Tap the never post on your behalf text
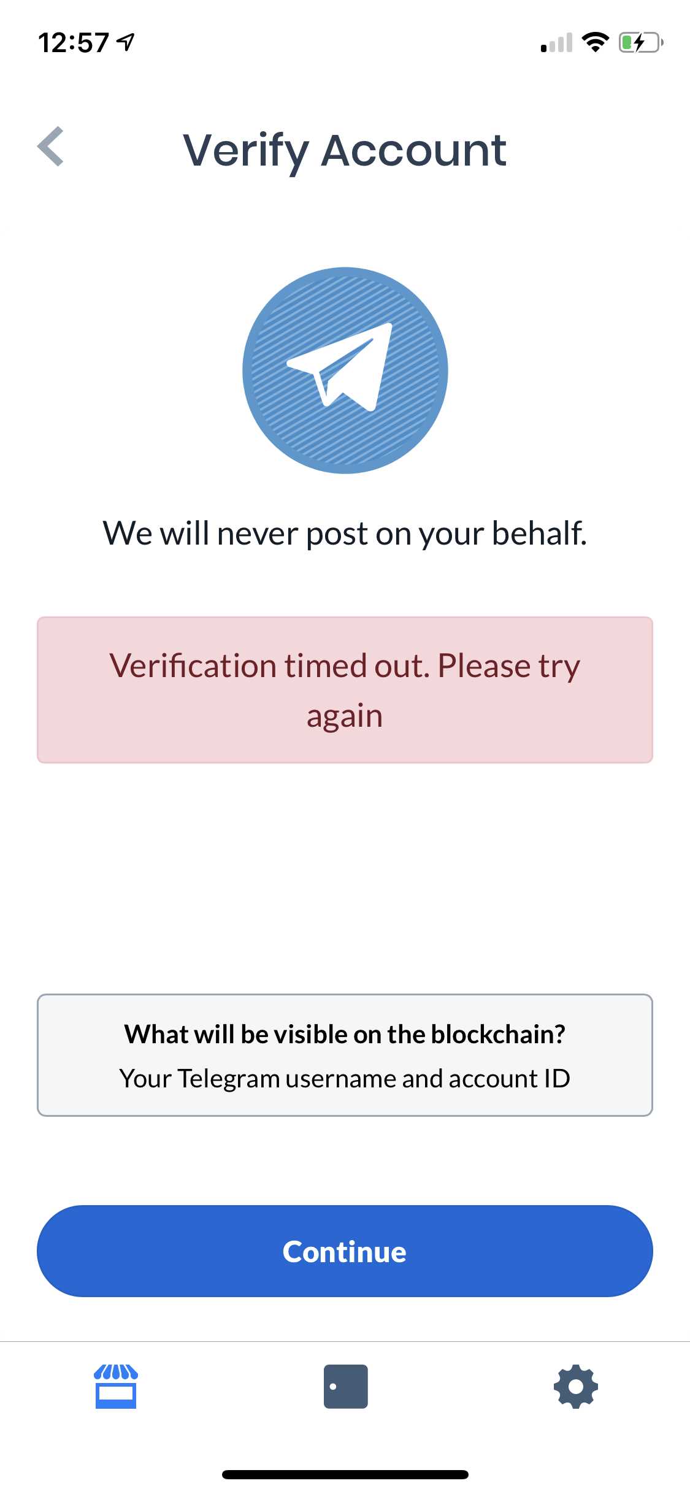The height and width of the screenshot is (1494, 690). point(345,534)
